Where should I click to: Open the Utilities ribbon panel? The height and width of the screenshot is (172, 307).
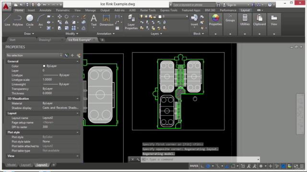point(245,20)
